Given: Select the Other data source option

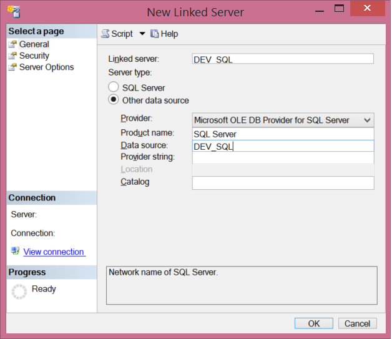Looking at the screenshot, I should [x=114, y=100].
